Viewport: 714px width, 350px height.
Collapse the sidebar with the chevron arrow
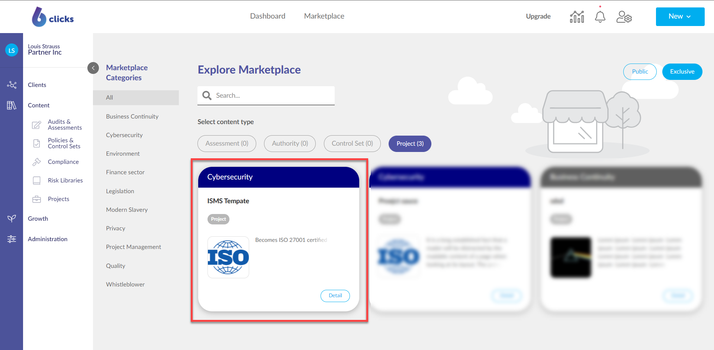click(93, 68)
